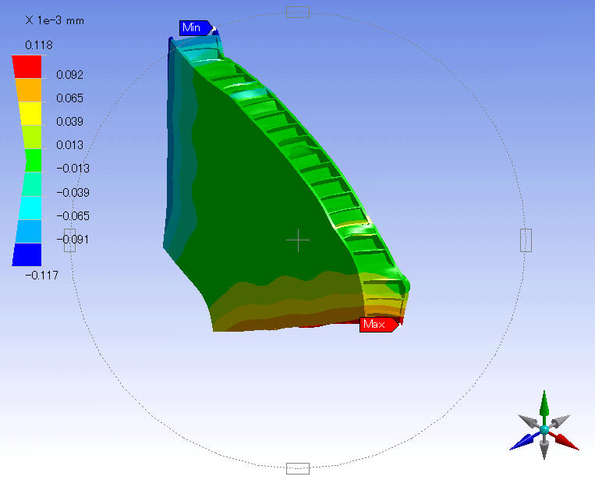This screenshot has width=595, height=480.
Task: Select the cyan legend color band
Action: click(x=30, y=208)
